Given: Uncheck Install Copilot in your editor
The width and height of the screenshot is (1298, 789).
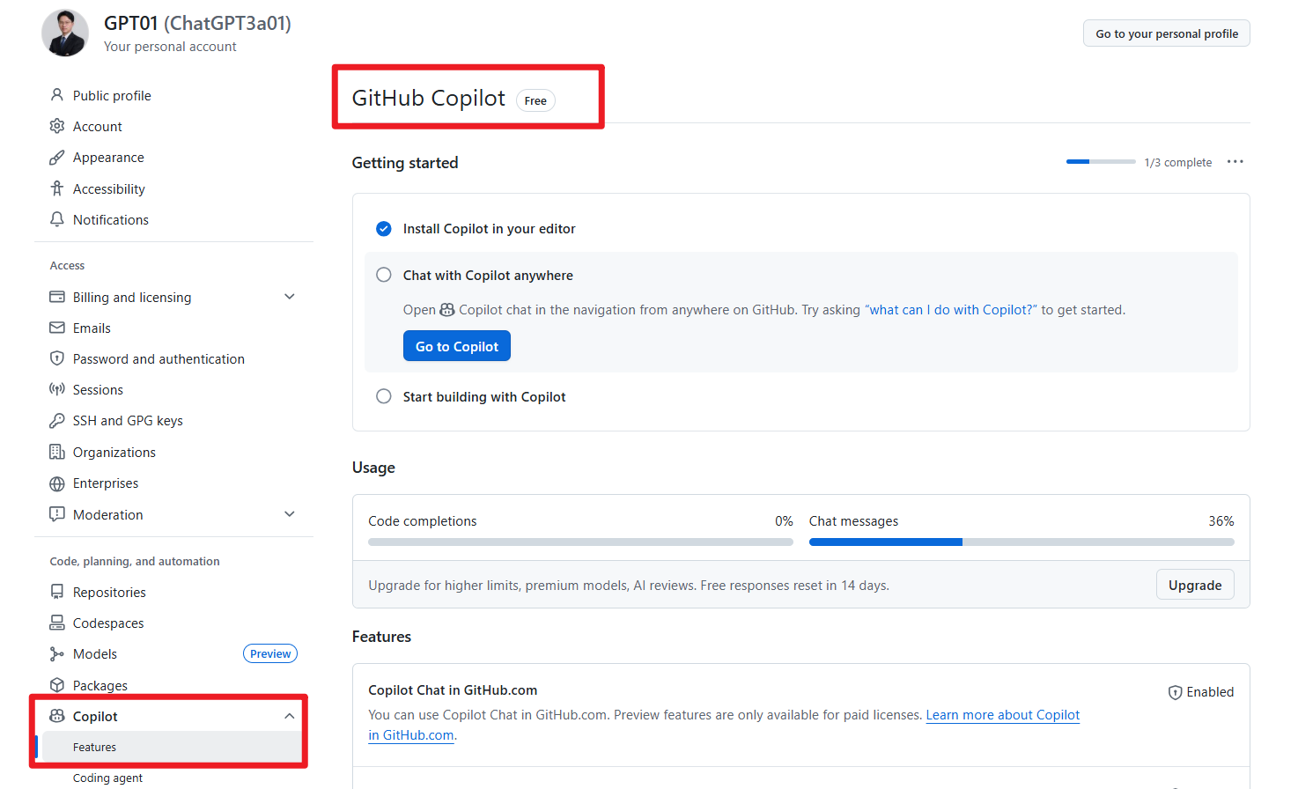Looking at the screenshot, I should [x=383, y=228].
